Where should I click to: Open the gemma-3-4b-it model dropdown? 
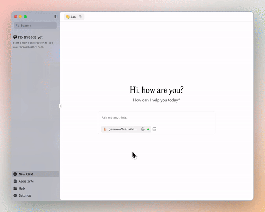(123, 129)
